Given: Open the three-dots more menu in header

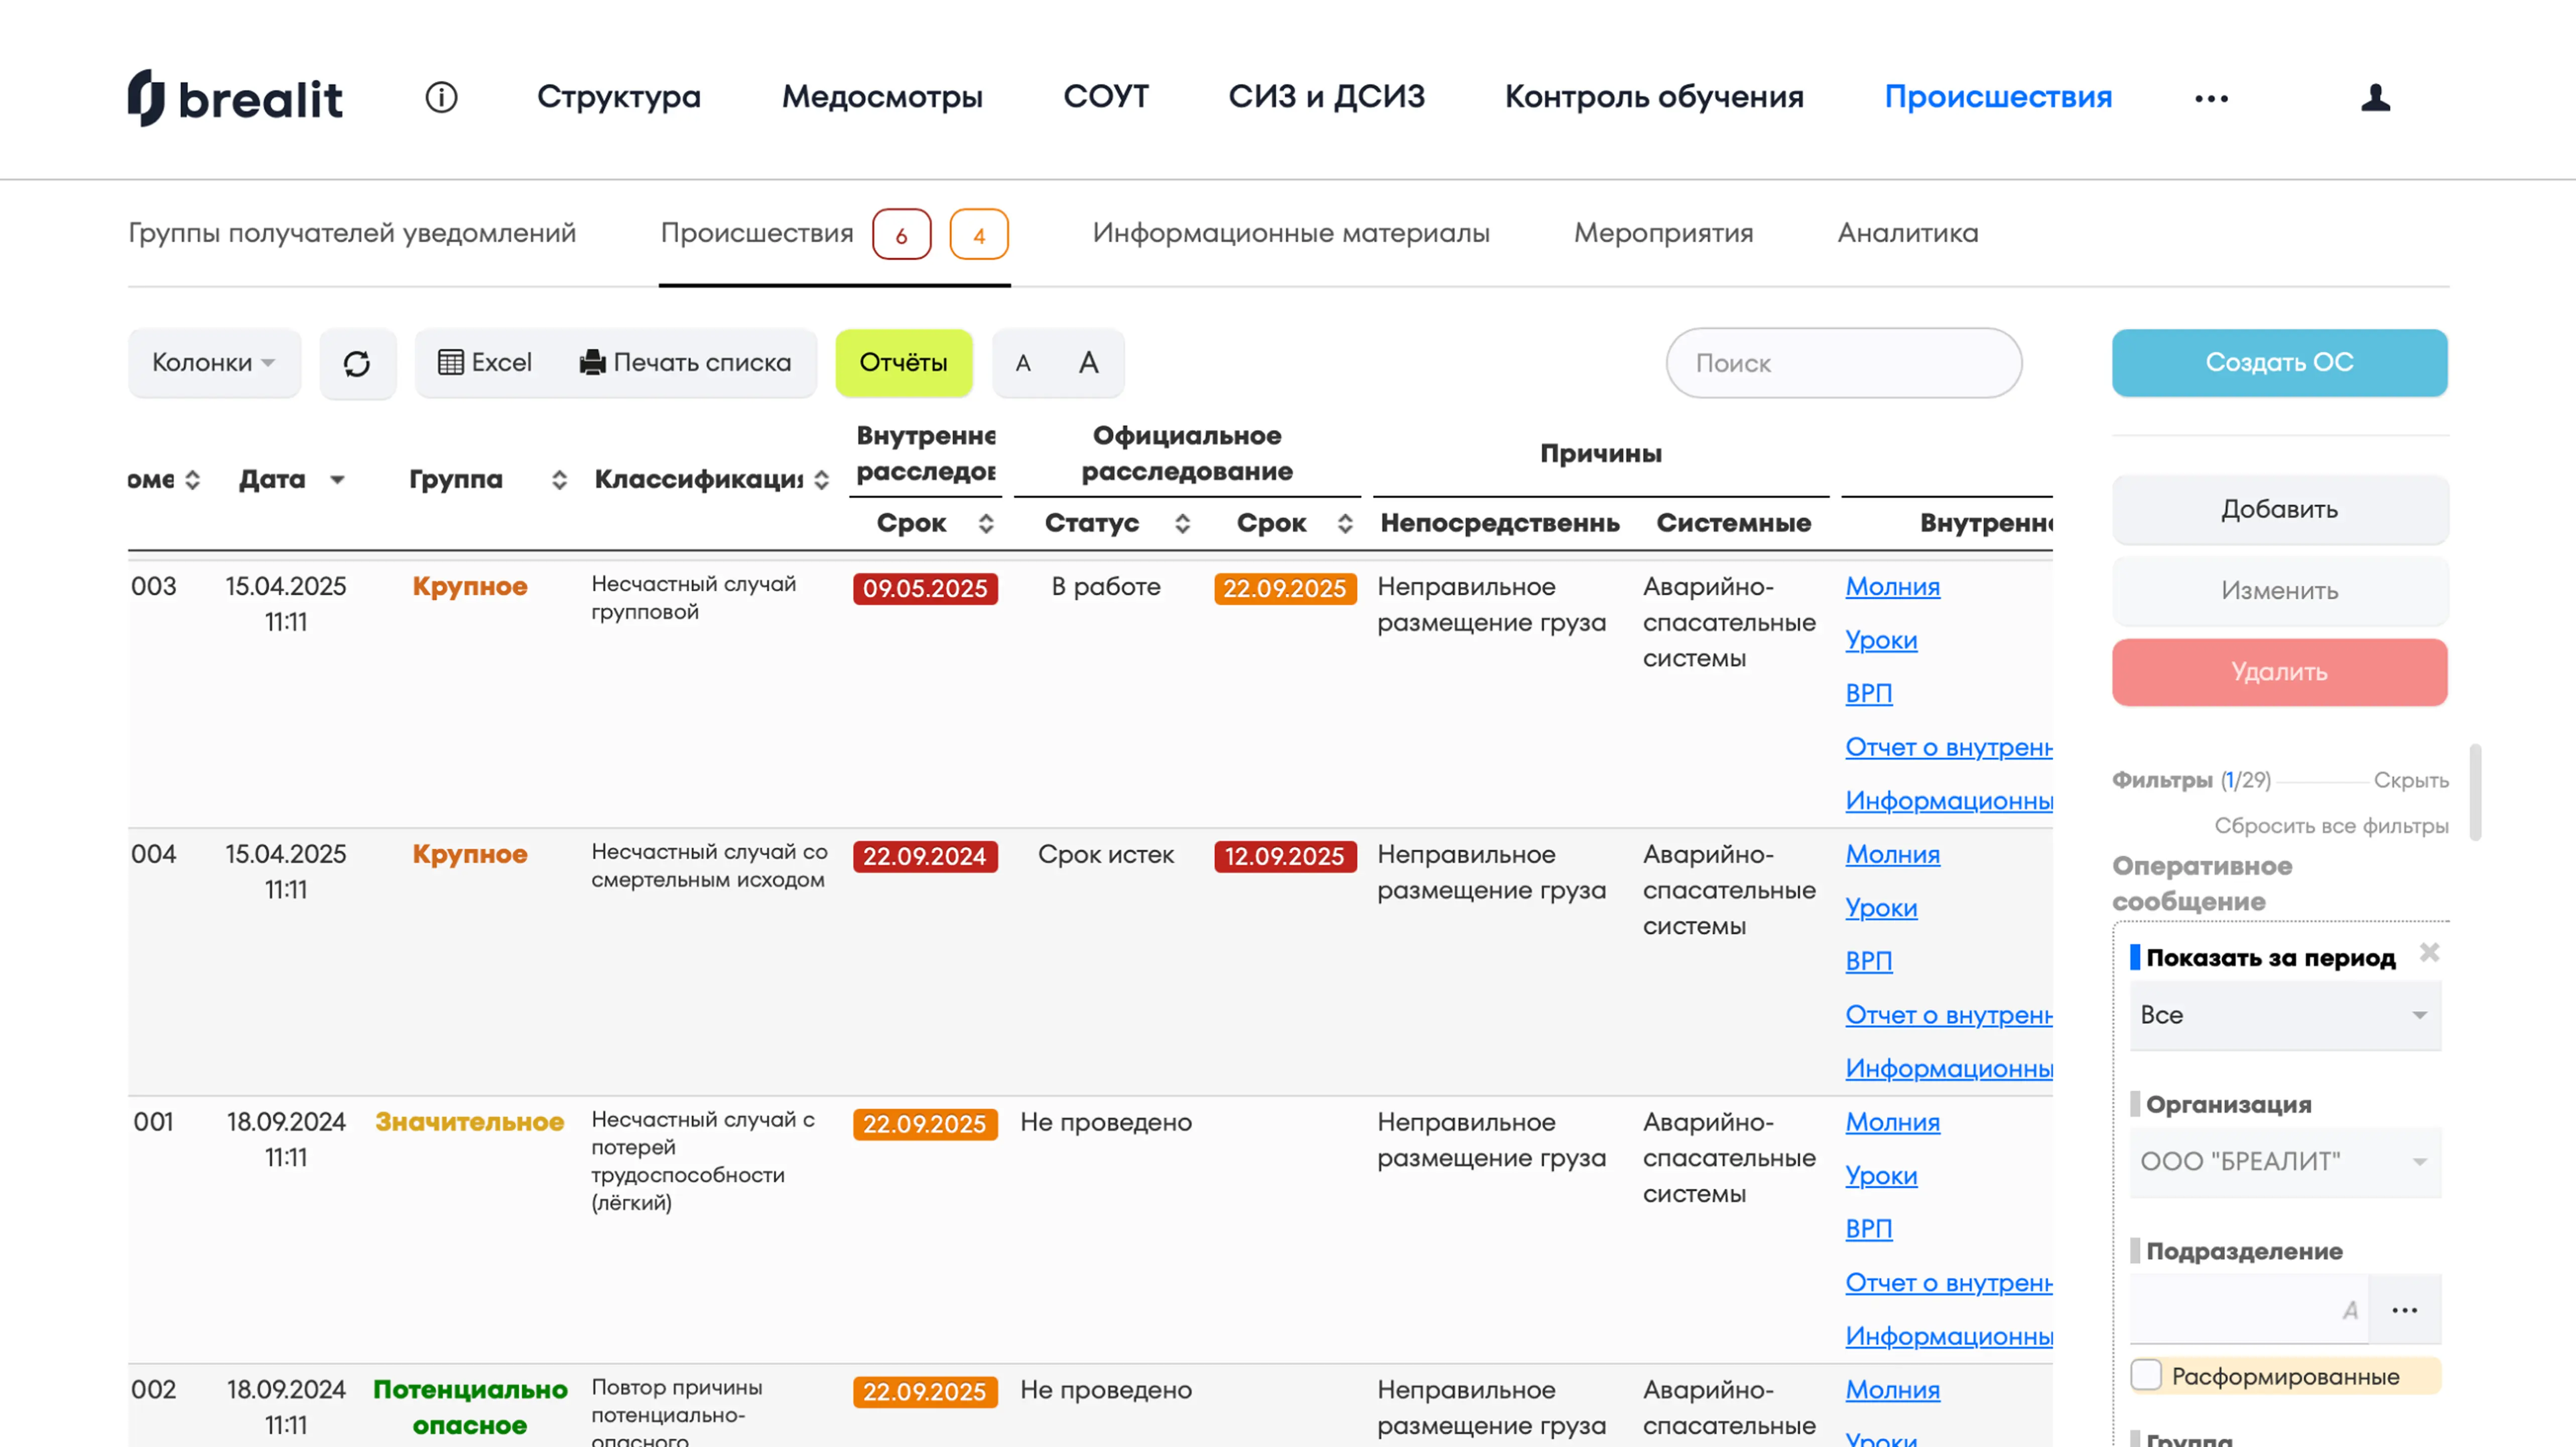Looking at the screenshot, I should (x=2211, y=98).
